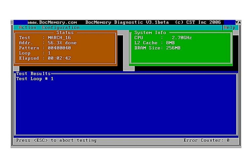The height and width of the screenshot is (168, 252).
Task: Click the Pattern value 00400040
Action: [x=59, y=48]
